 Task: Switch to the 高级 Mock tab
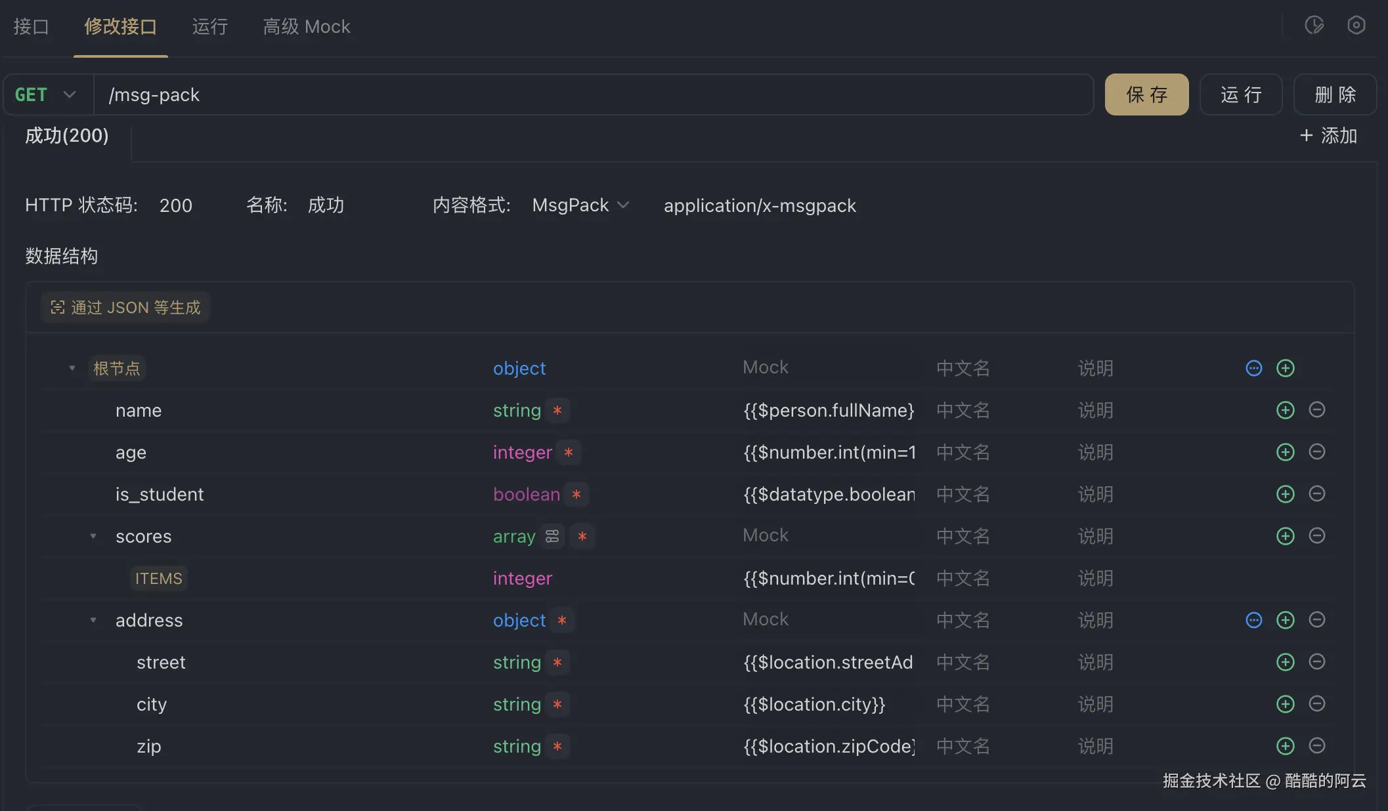[x=306, y=27]
